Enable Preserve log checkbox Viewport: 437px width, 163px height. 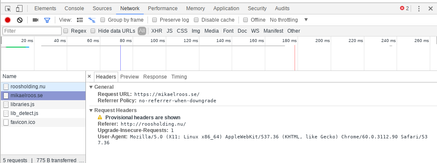tap(154, 20)
